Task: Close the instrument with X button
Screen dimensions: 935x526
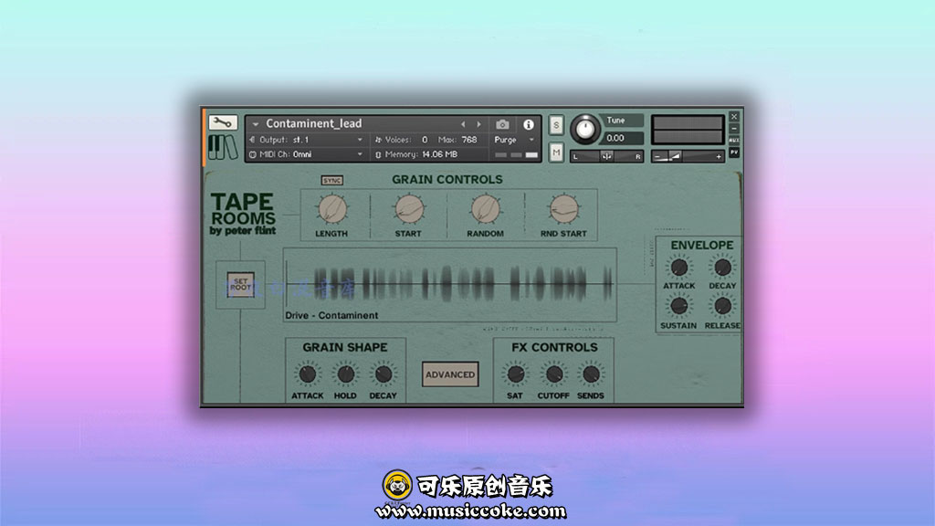Action: point(734,116)
